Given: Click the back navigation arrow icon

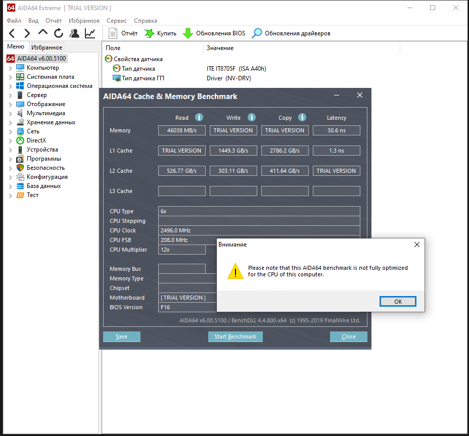Looking at the screenshot, I should 12,33.
